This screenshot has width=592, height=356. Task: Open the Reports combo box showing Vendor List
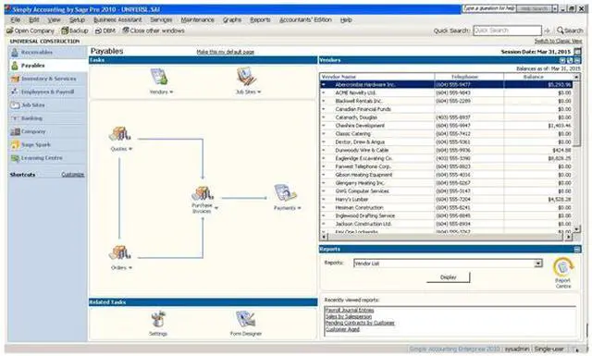tap(448, 264)
